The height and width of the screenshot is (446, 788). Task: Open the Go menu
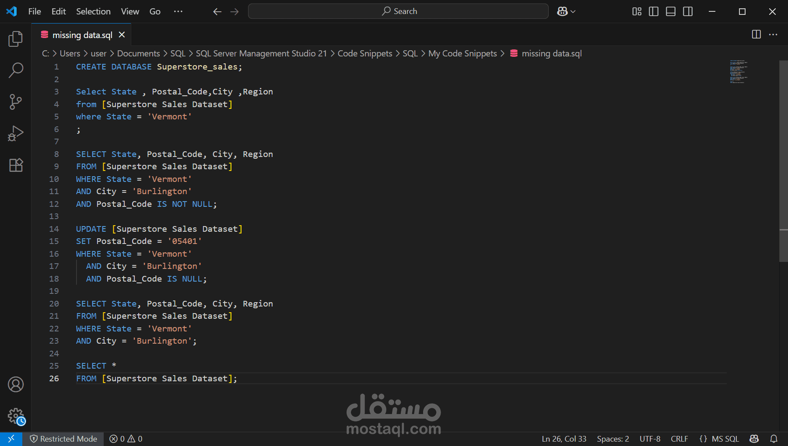[155, 11]
